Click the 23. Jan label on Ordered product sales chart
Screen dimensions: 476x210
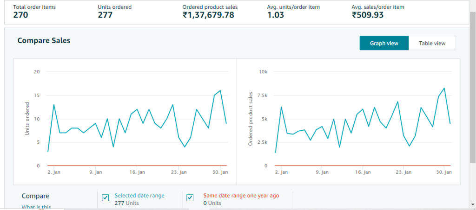coord(403,172)
